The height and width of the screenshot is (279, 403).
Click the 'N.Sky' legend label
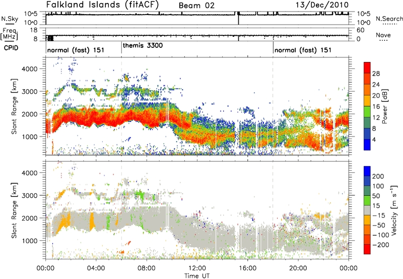click(x=10, y=19)
